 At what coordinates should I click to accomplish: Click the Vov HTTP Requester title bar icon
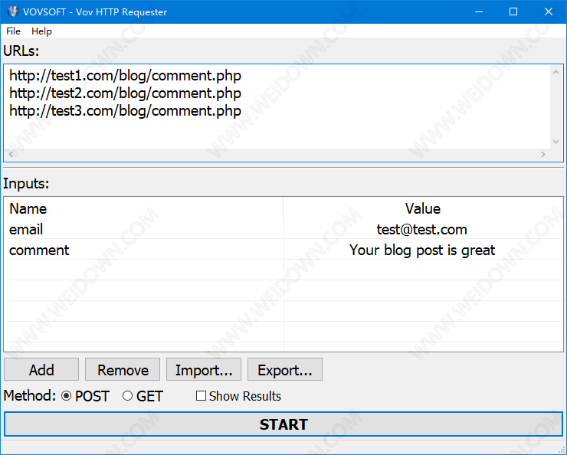13,11
